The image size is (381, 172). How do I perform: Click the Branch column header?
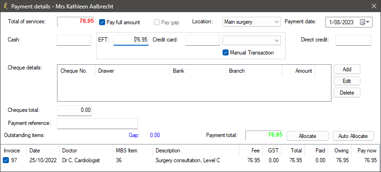254,71
